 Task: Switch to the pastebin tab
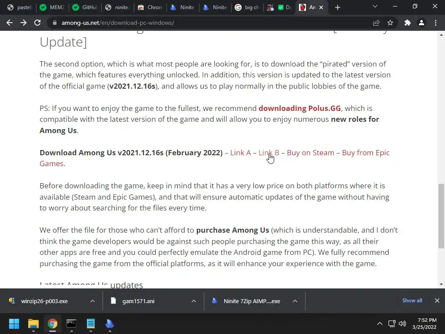20,8
